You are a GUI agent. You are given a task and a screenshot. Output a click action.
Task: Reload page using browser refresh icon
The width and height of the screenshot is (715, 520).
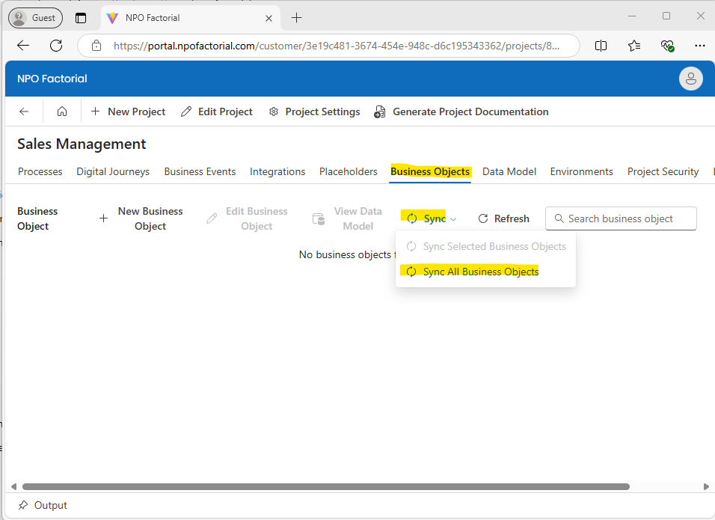click(x=56, y=46)
